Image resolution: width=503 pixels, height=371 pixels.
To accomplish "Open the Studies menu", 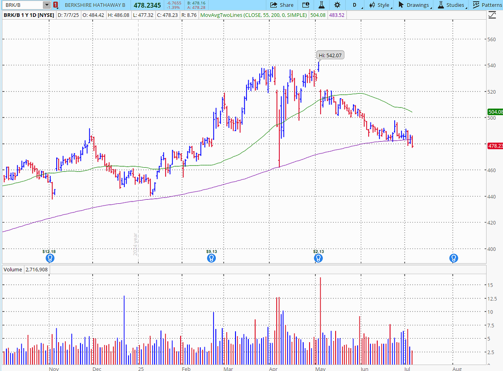I will pyautogui.click(x=452, y=5).
